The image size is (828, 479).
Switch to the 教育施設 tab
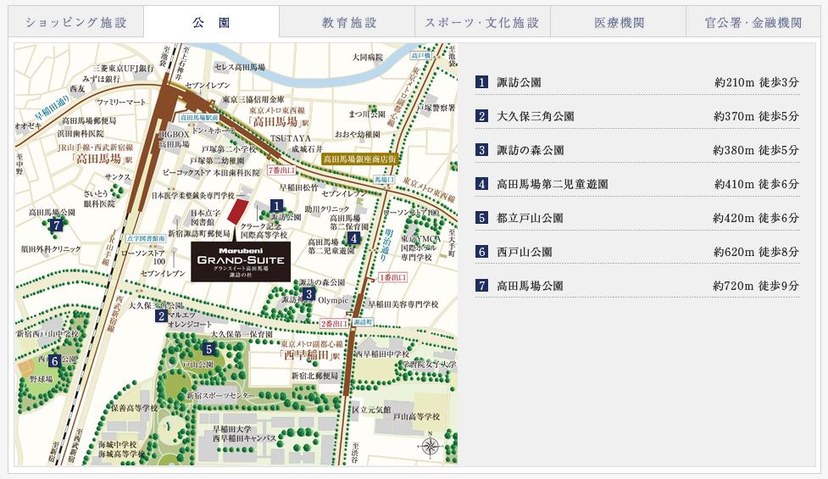click(349, 22)
